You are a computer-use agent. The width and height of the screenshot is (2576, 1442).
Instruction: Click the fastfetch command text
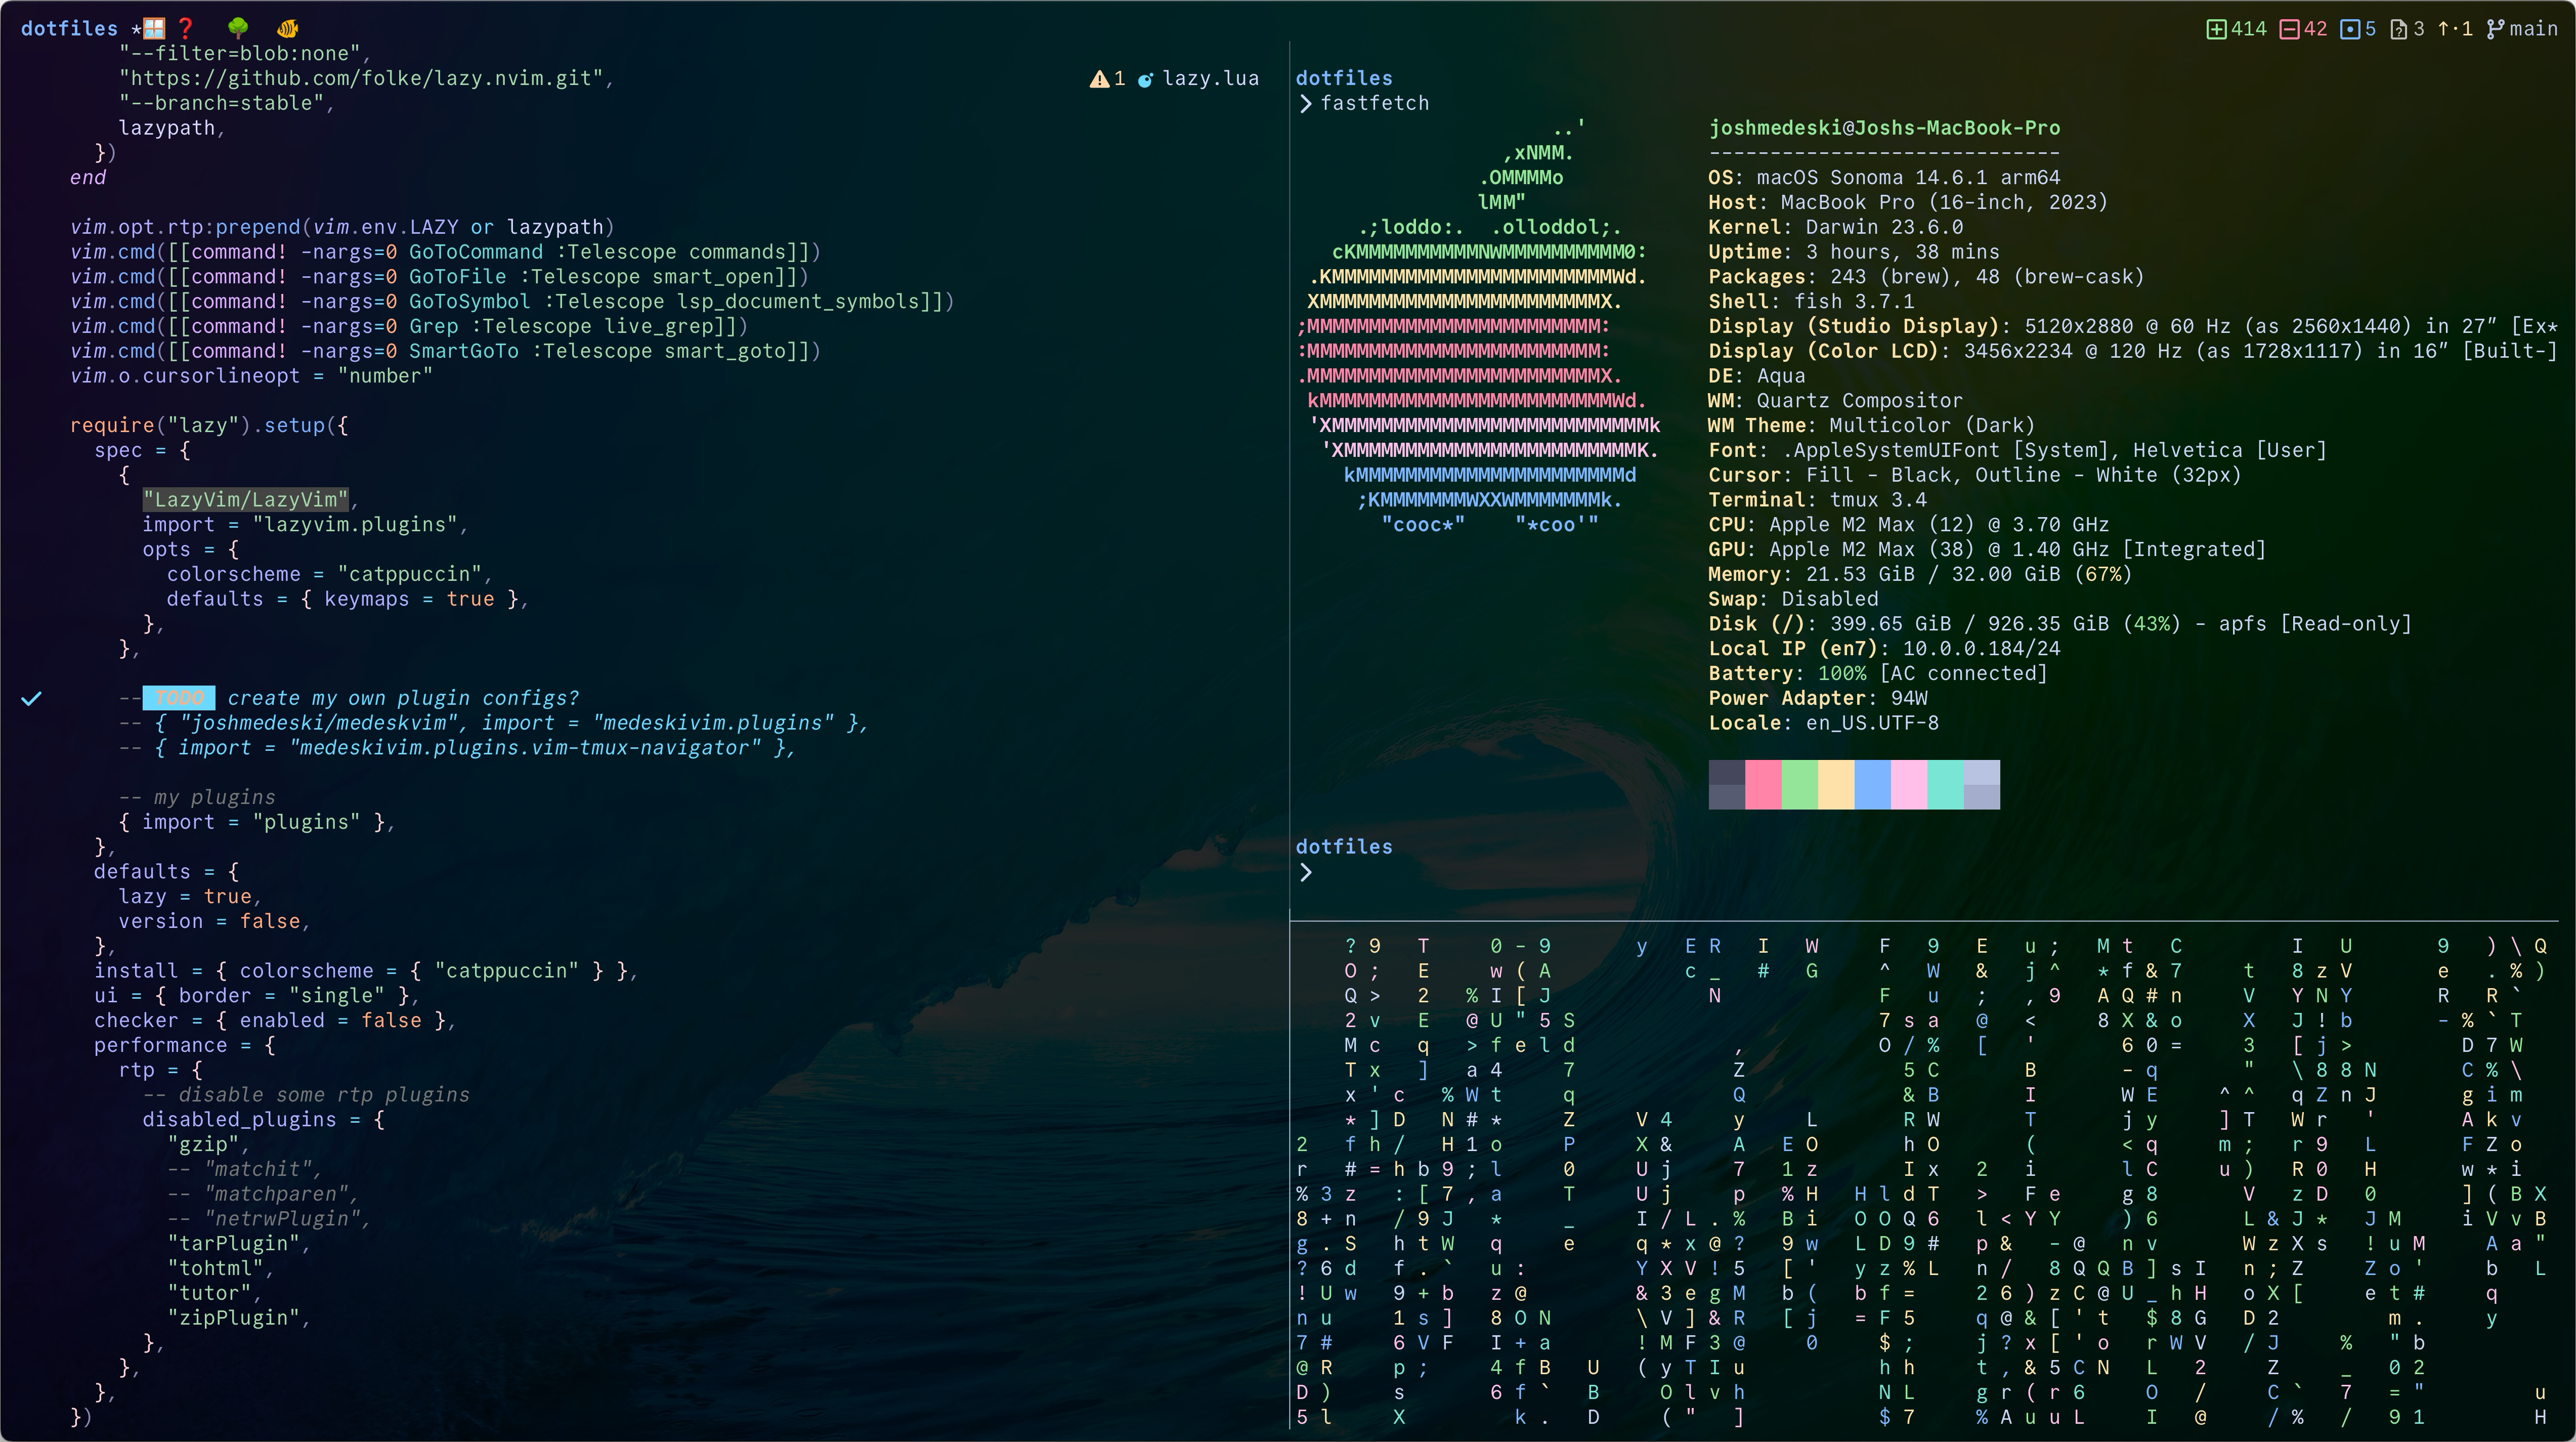click(x=1374, y=103)
